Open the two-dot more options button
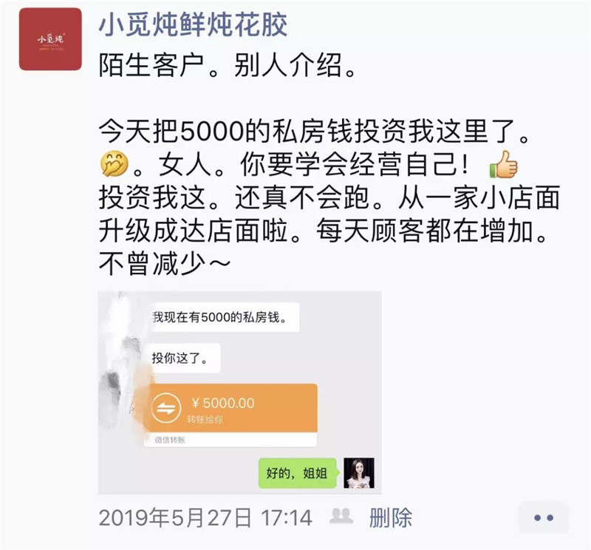The image size is (591, 550). (x=544, y=518)
